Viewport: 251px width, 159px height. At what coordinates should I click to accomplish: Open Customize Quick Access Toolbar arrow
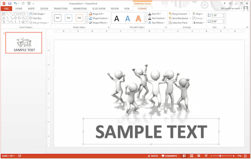coord(33,3)
